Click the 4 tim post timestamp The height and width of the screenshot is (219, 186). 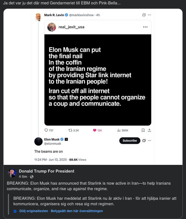pos(23,177)
